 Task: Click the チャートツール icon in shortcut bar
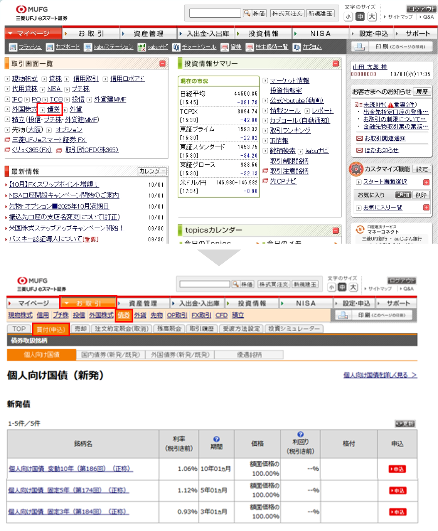(177, 47)
